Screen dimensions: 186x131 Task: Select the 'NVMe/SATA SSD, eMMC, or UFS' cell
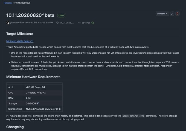point(43,109)
